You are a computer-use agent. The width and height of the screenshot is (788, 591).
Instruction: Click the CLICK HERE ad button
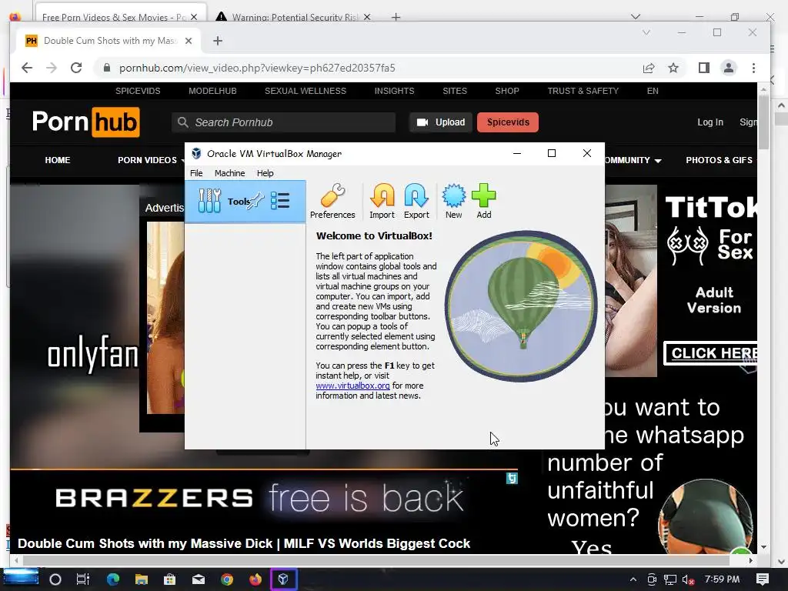(x=710, y=353)
